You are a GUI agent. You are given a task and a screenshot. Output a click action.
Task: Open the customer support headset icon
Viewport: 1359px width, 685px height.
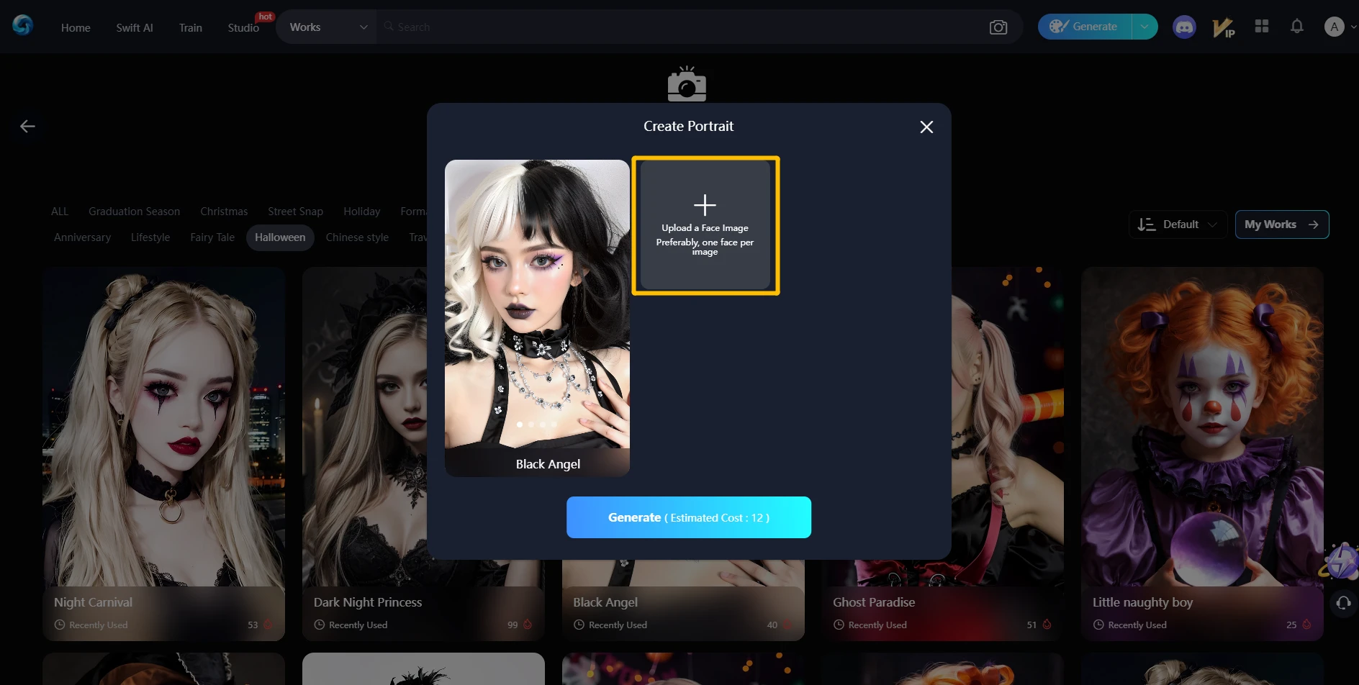[x=1343, y=603]
